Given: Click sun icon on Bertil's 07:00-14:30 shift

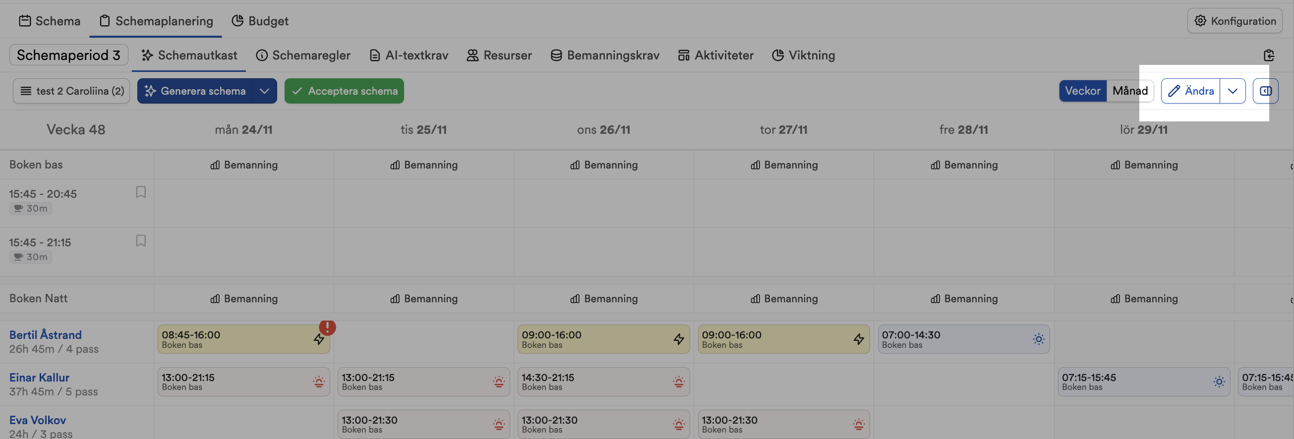Looking at the screenshot, I should 1038,339.
